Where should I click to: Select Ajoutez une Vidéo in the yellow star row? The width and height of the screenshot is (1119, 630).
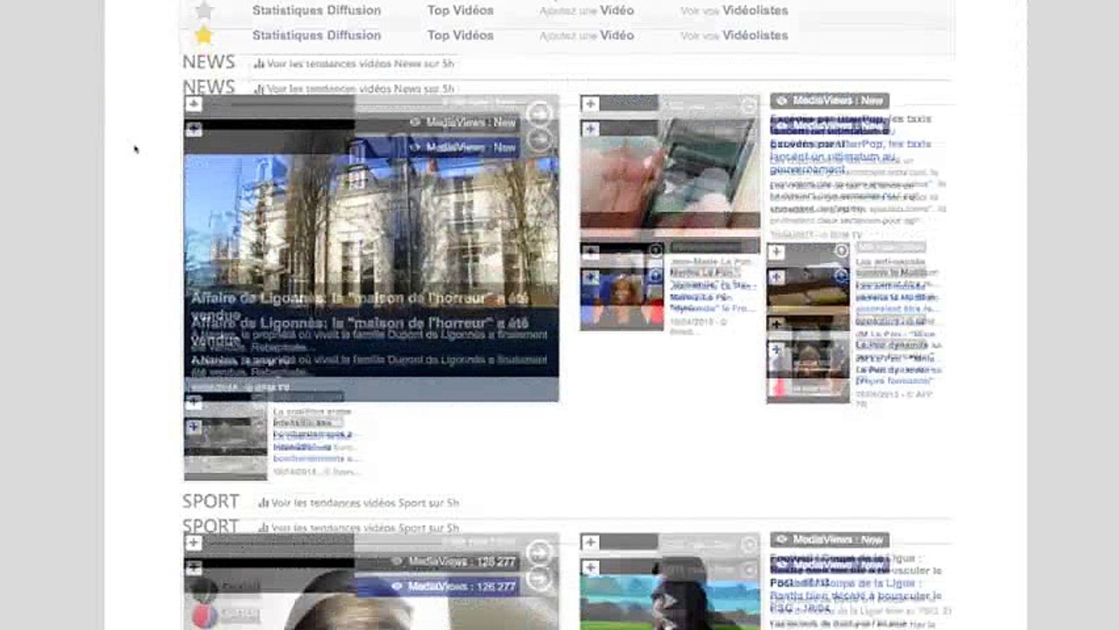coord(587,35)
